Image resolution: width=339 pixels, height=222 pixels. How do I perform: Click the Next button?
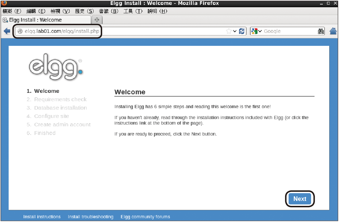point(300,199)
